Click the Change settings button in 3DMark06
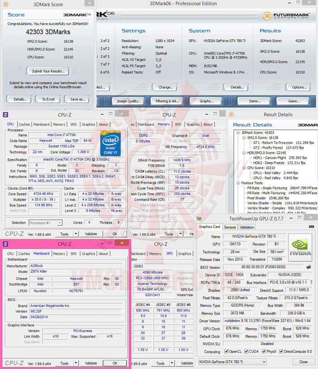The height and width of the screenshot is (369, 318). coord(166,87)
